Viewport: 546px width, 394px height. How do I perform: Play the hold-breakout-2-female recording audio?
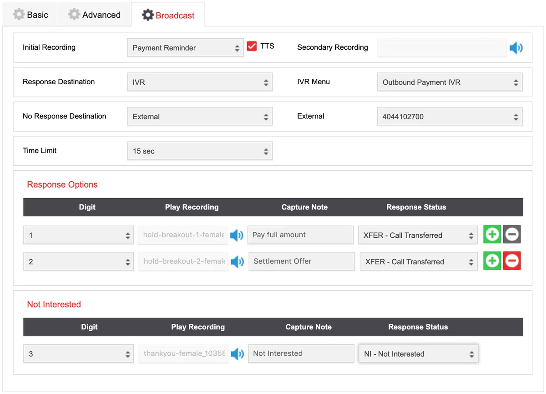pos(237,262)
